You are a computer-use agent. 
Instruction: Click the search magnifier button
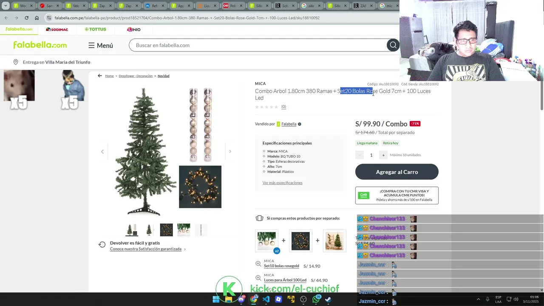tap(393, 45)
